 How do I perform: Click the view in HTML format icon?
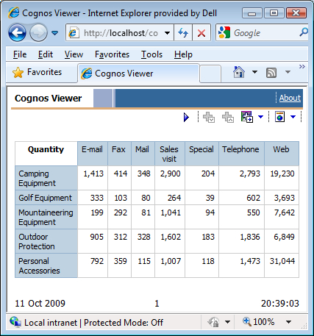(279, 117)
